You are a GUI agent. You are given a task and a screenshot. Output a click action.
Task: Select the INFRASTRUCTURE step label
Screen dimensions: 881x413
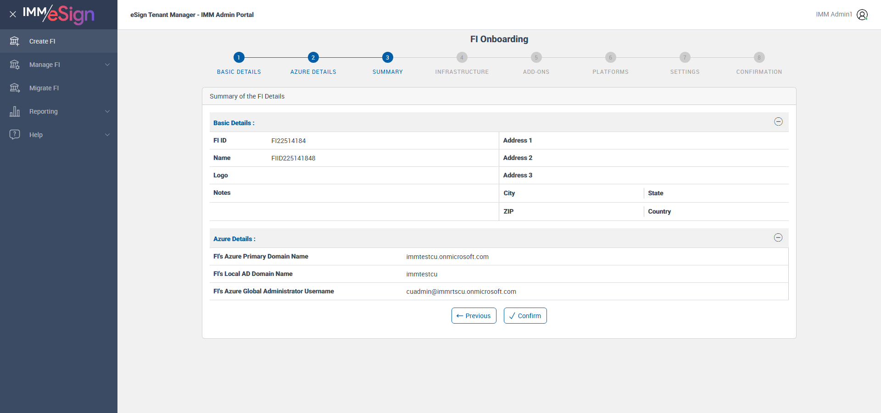click(462, 72)
